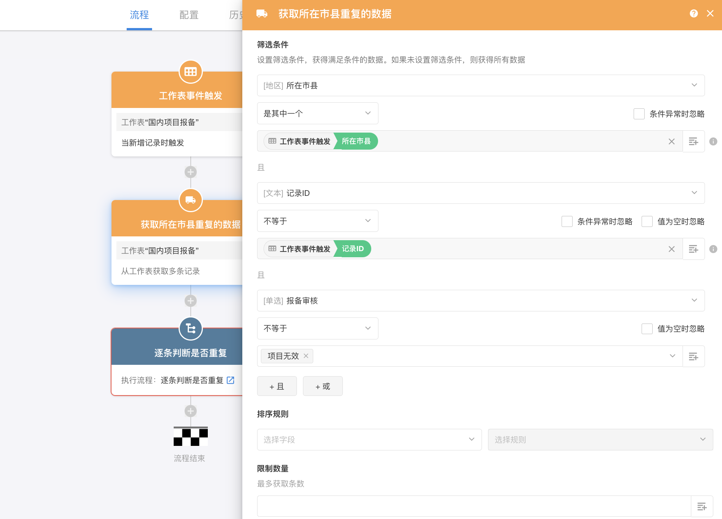Viewport: 722px width, 519px height.
Task: Click the + 或 button
Action: 323,386
